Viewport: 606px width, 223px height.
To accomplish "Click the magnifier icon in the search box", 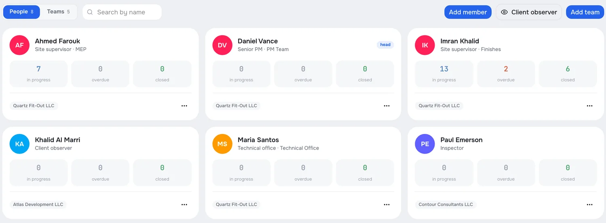I will pyautogui.click(x=90, y=12).
